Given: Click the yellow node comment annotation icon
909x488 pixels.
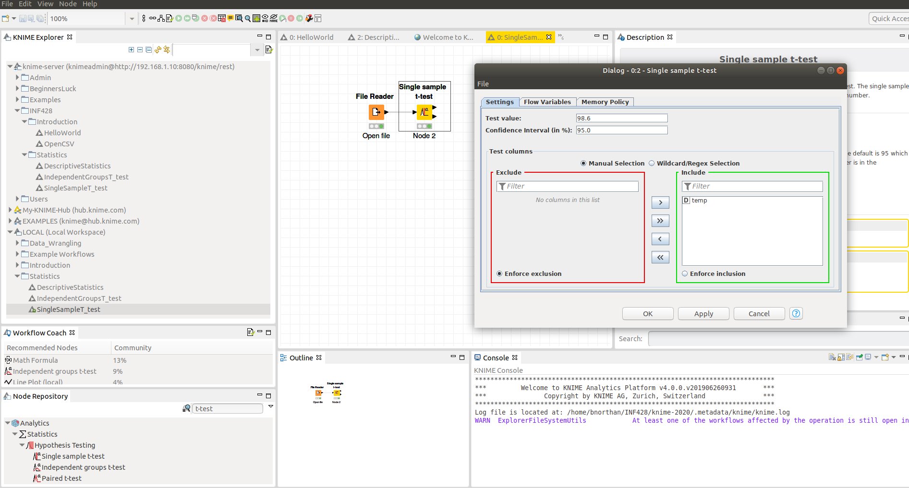Looking at the screenshot, I should [x=230, y=18].
